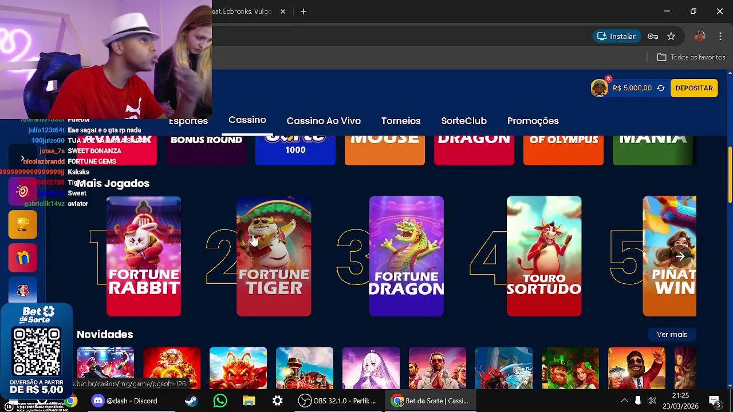Screen dimensions: 733x412
Task: Open the MOUSE orange game tile
Action: [x=385, y=150]
